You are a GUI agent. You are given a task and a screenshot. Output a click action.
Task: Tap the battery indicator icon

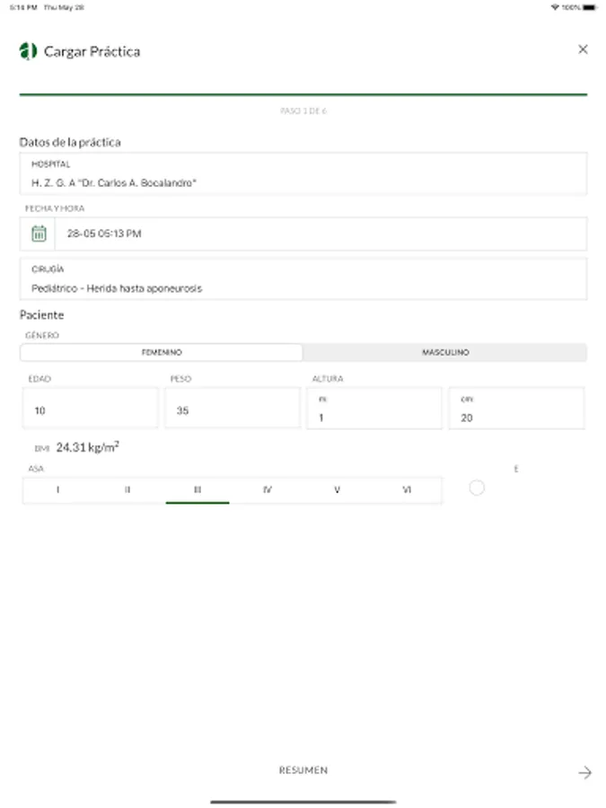(x=588, y=7)
